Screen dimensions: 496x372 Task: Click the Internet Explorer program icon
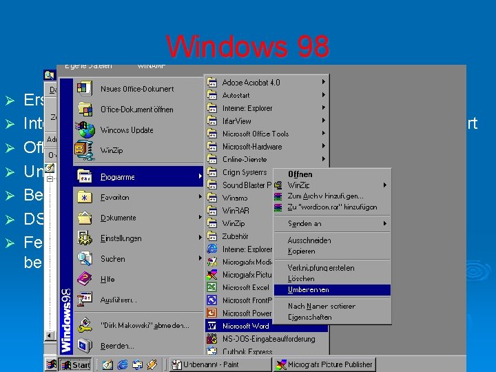click(212, 249)
